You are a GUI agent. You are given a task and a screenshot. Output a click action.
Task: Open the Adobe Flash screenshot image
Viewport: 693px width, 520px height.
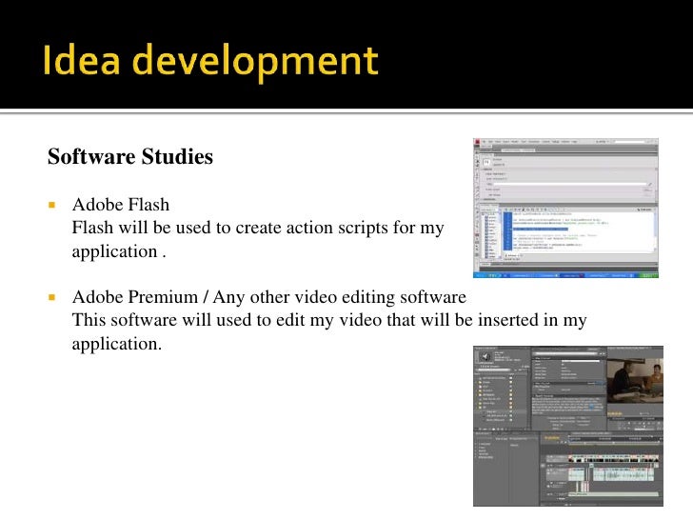[x=565, y=208]
